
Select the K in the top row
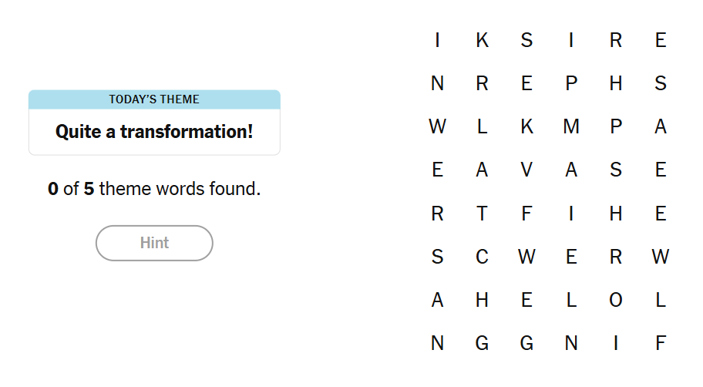(482, 40)
